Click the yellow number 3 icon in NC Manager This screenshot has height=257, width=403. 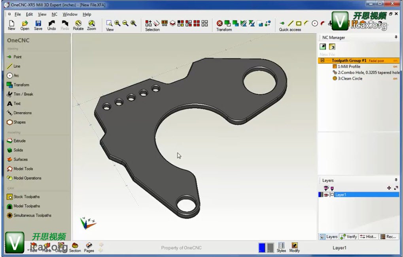click(332, 47)
